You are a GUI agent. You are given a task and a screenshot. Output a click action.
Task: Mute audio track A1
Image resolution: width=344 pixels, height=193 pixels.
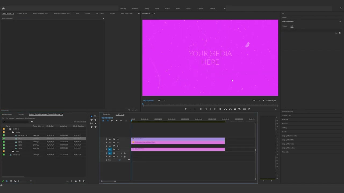[117, 153]
